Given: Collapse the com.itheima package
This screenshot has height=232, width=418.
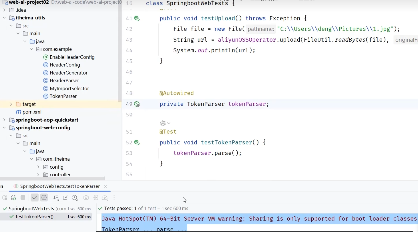Looking at the screenshot, I should (x=31, y=159).
